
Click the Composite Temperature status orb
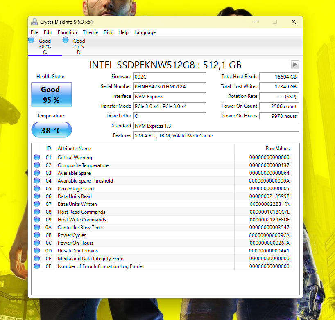(x=37, y=165)
